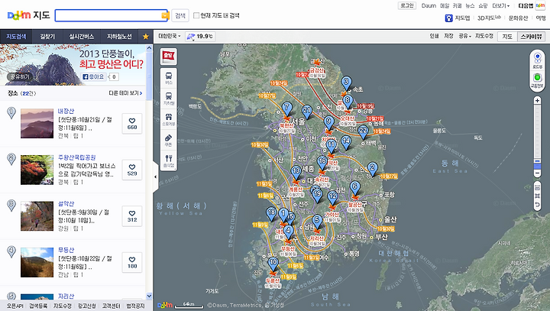This screenshot has width=550, height=311.
Task: Open the 쿠폰 coupon layer icon
Action: 169,140
